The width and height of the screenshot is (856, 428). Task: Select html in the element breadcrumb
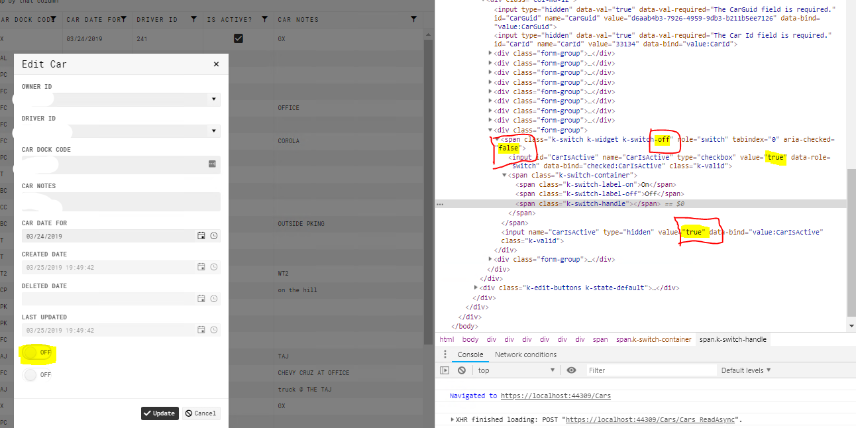(x=447, y=339)
